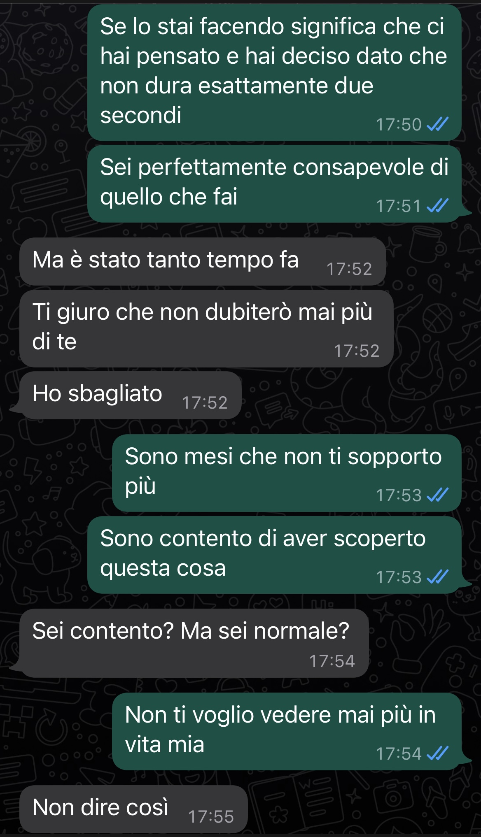Screen dimensions: 481x837
Task: Select the message 'Sei perfettamente consapevole di quello che fai'
Action: pyautogui.click(x=274, y=184)
